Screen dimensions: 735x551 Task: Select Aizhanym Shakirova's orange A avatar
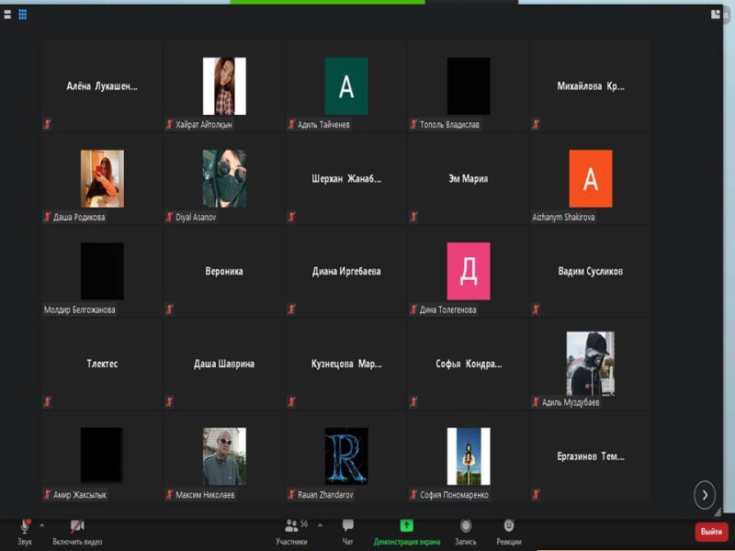591,178
